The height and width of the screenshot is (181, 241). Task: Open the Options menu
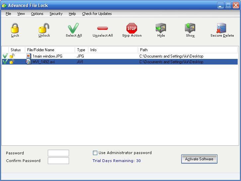[37, 14]
